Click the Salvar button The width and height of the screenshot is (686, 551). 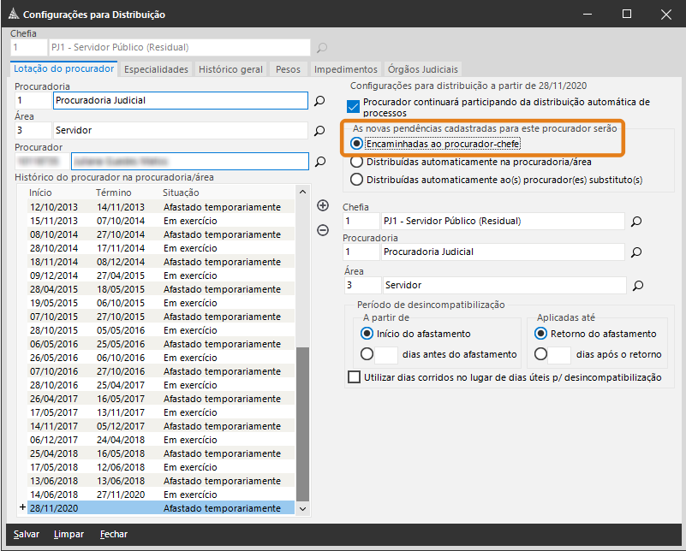pos(26,534)
